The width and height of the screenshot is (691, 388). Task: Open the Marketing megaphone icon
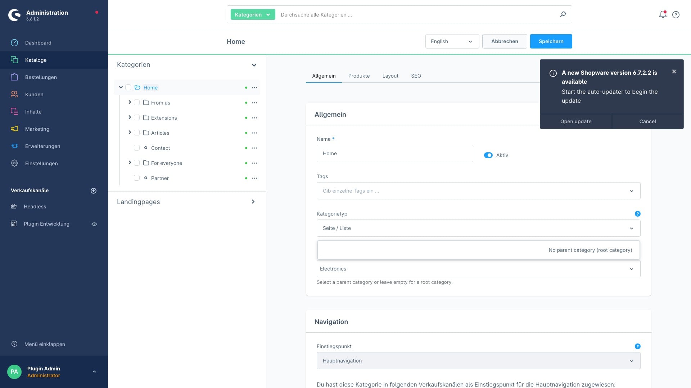coord(14,129)
